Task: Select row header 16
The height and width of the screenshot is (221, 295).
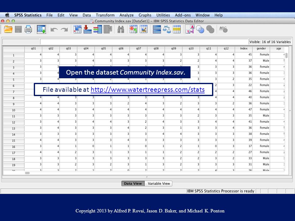Action: coord(14,147)
